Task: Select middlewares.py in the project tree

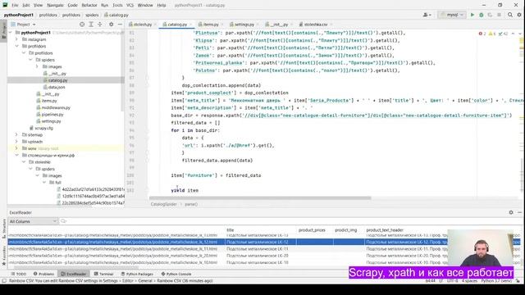Action: click(x=56, y=107)
